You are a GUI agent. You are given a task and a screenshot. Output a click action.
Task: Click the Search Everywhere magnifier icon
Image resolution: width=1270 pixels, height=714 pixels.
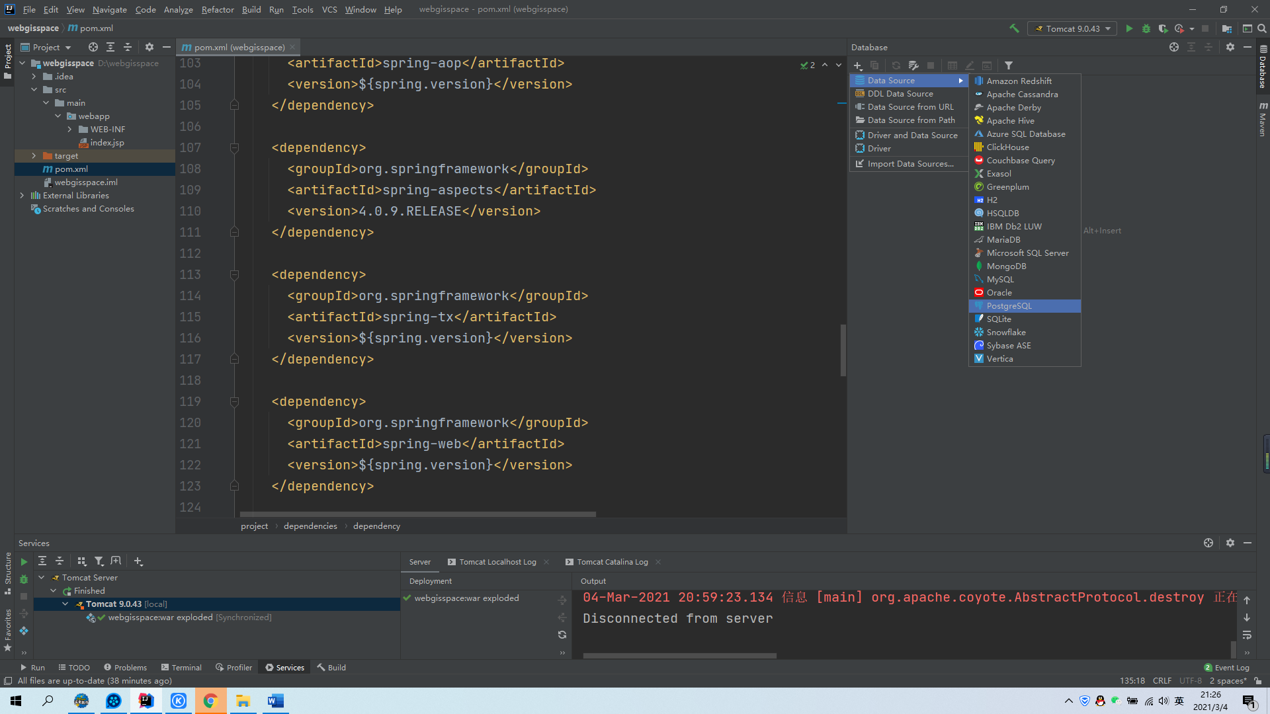coord(1262,28)
